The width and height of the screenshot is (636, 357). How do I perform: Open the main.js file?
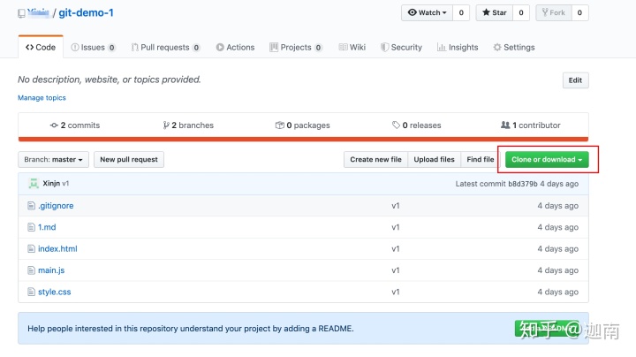[x=51, y=270]
